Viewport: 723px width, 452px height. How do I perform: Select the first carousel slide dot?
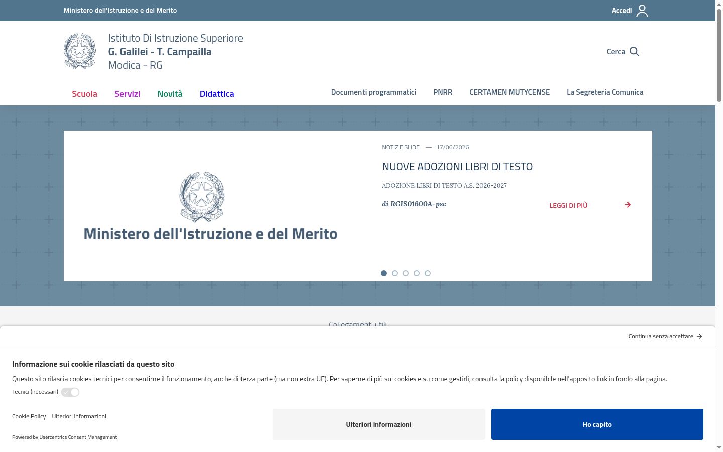pos(384,273)
